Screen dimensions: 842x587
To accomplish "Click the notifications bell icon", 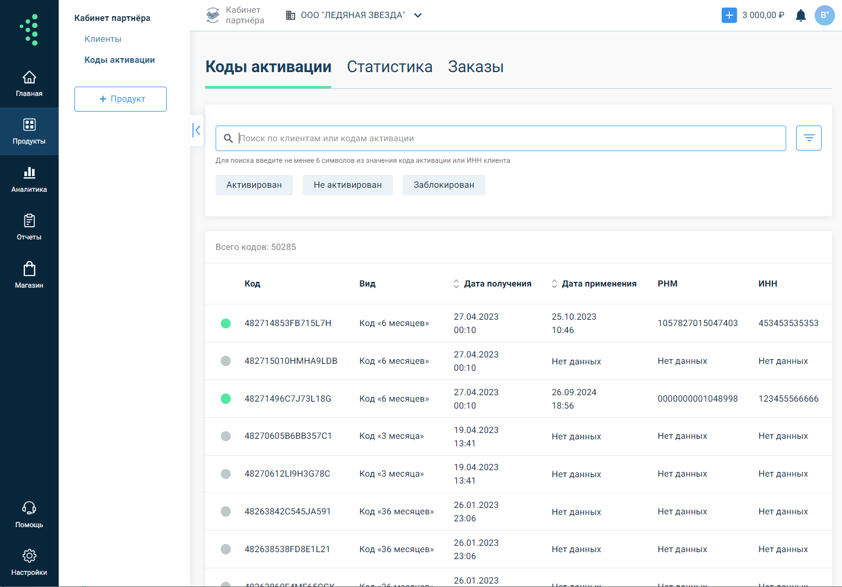I will 801,16.
